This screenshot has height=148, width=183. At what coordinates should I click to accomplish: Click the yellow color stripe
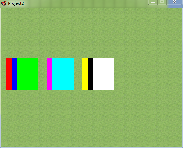85,74
